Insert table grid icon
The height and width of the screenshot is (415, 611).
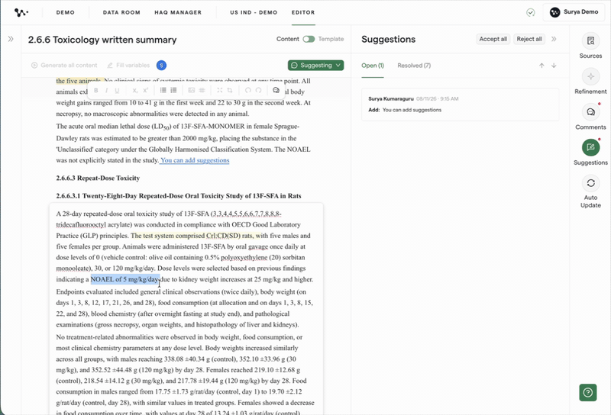(x=202, y=90)
